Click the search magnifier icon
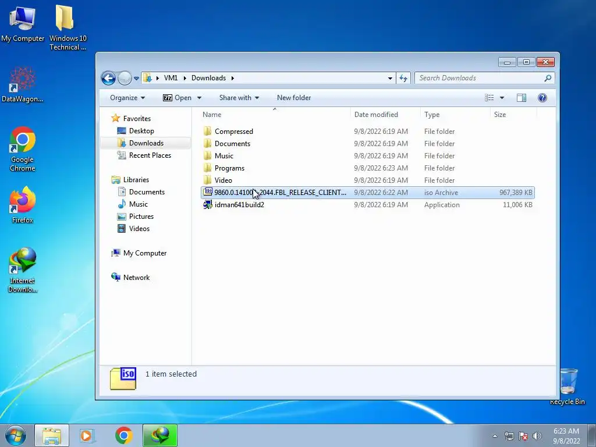Image resolution: width=596 pixels, height=447 pixels. tap(548, 78)
